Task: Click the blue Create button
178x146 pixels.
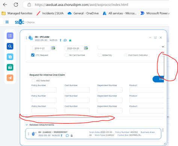Action: pyautogui.click(x=158, y=79)
